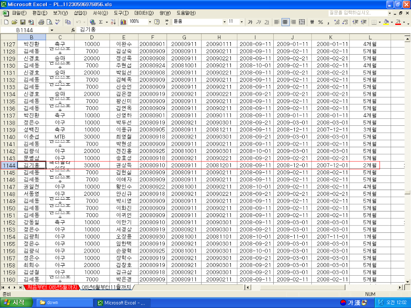Click the Name Box showing B1144

pos(24,30)
